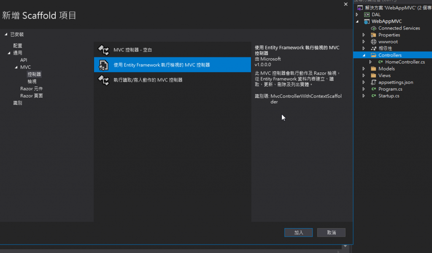Select 識別 category
Viewport: 432px width, 253px height.
(18, 103)
